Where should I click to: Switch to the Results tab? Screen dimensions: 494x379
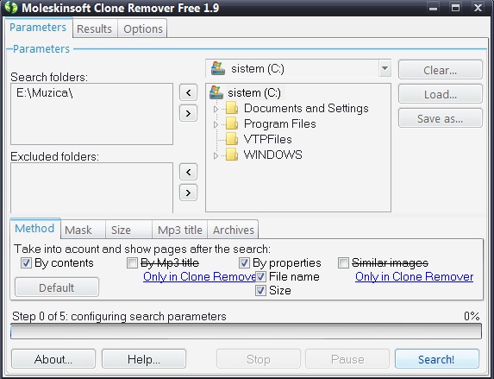(95, 28)
